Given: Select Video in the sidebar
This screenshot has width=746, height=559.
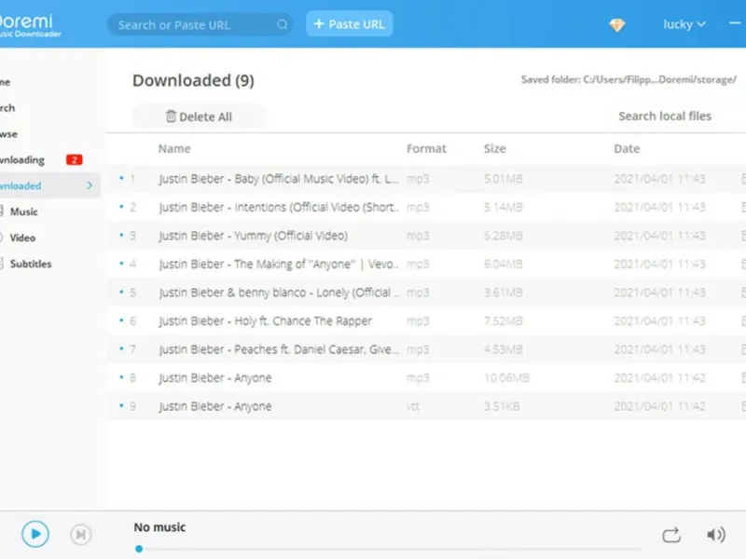Looking at the screenshot, I should click(x=22, y=238).
